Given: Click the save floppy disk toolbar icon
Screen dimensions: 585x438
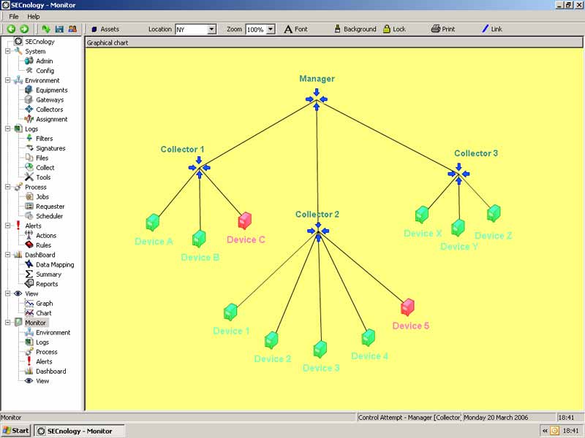Looking at the screenshot, I should pyautogui.click(x=59, y=29).
